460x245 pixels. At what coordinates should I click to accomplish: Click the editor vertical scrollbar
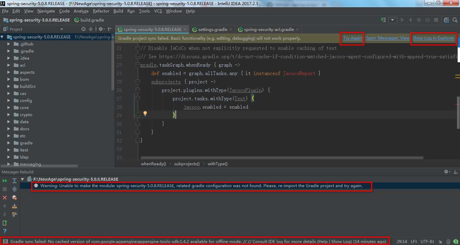(x=458, y=113)
